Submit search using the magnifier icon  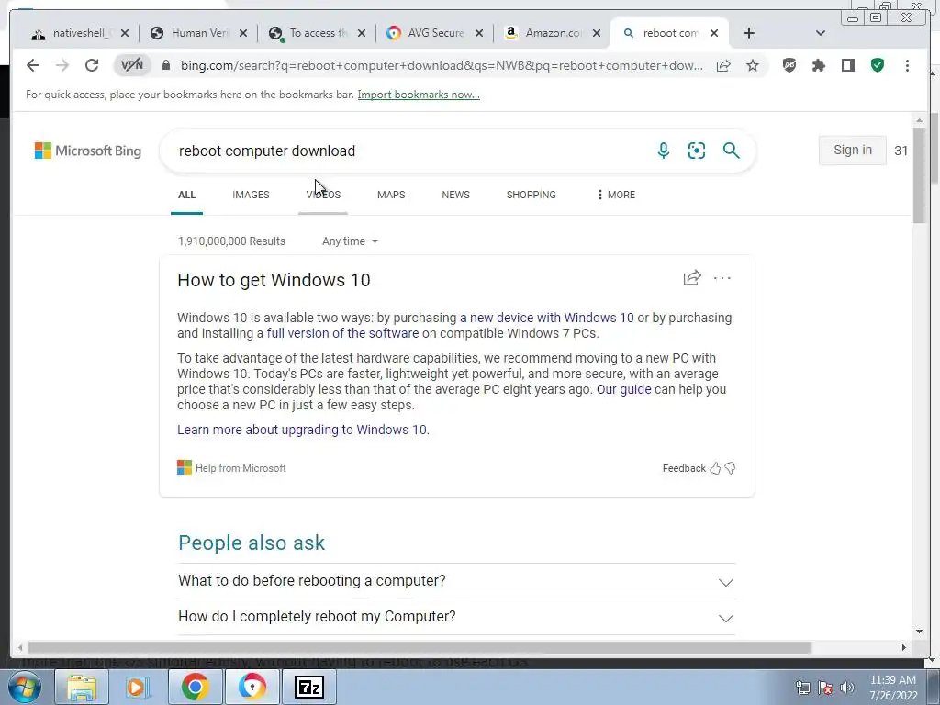(x=732, y=151)
